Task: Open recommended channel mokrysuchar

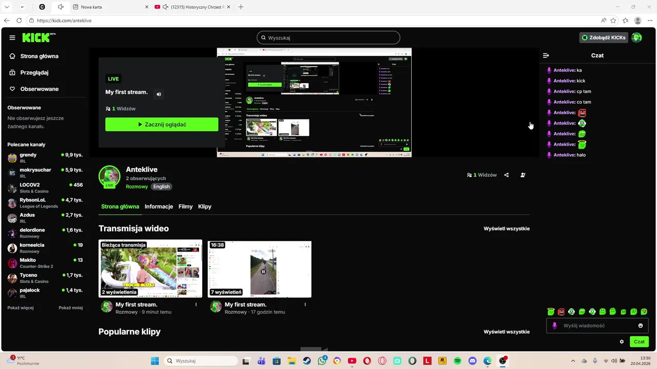Action: (x=45, y=173)
